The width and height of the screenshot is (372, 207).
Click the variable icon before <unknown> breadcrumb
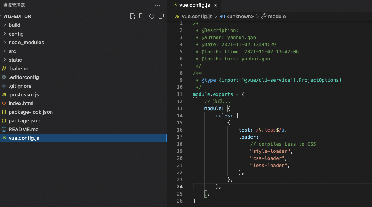click(x=221, y=16)
